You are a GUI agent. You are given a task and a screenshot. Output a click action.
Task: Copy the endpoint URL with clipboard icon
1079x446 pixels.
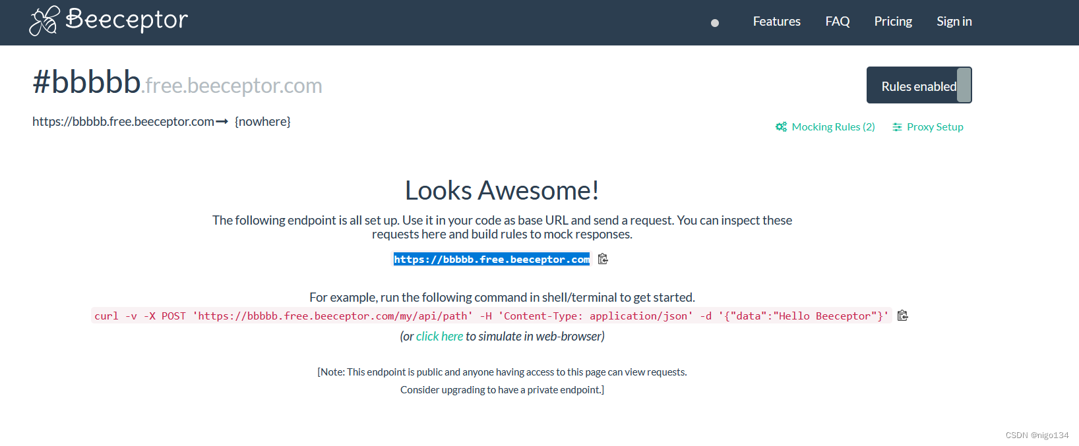click(x=603, y=259)
